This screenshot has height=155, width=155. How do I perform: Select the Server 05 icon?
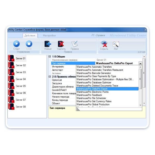pos(11,86)
